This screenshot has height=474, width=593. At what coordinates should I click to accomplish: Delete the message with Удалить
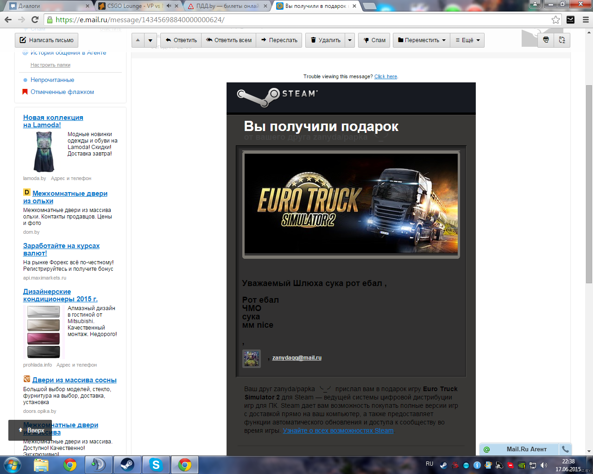click(x=325, y=40)
